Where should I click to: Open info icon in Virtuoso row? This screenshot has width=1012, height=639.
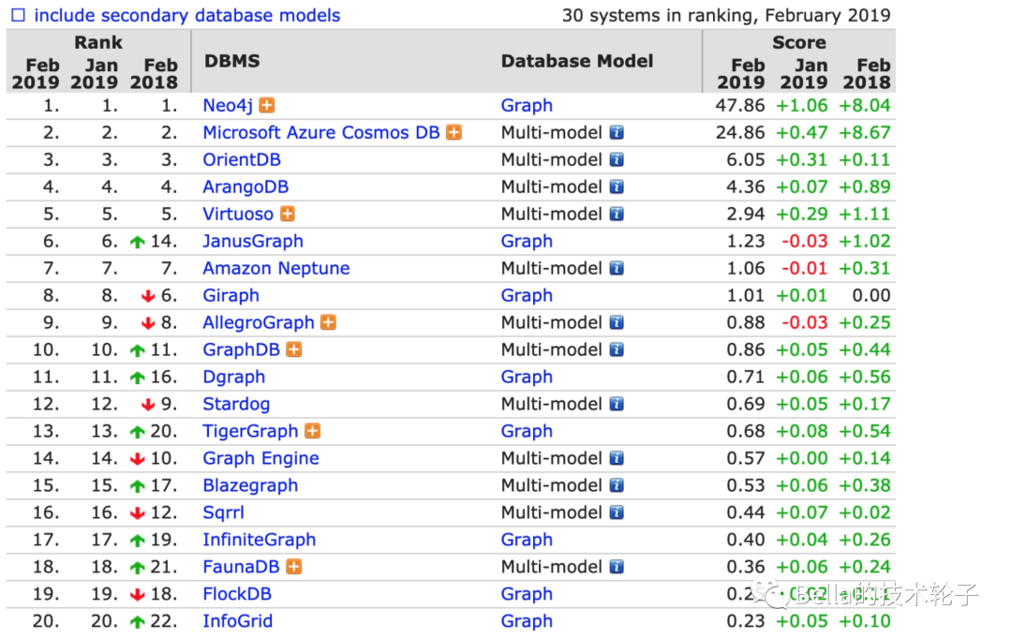(x=617, y=214)
